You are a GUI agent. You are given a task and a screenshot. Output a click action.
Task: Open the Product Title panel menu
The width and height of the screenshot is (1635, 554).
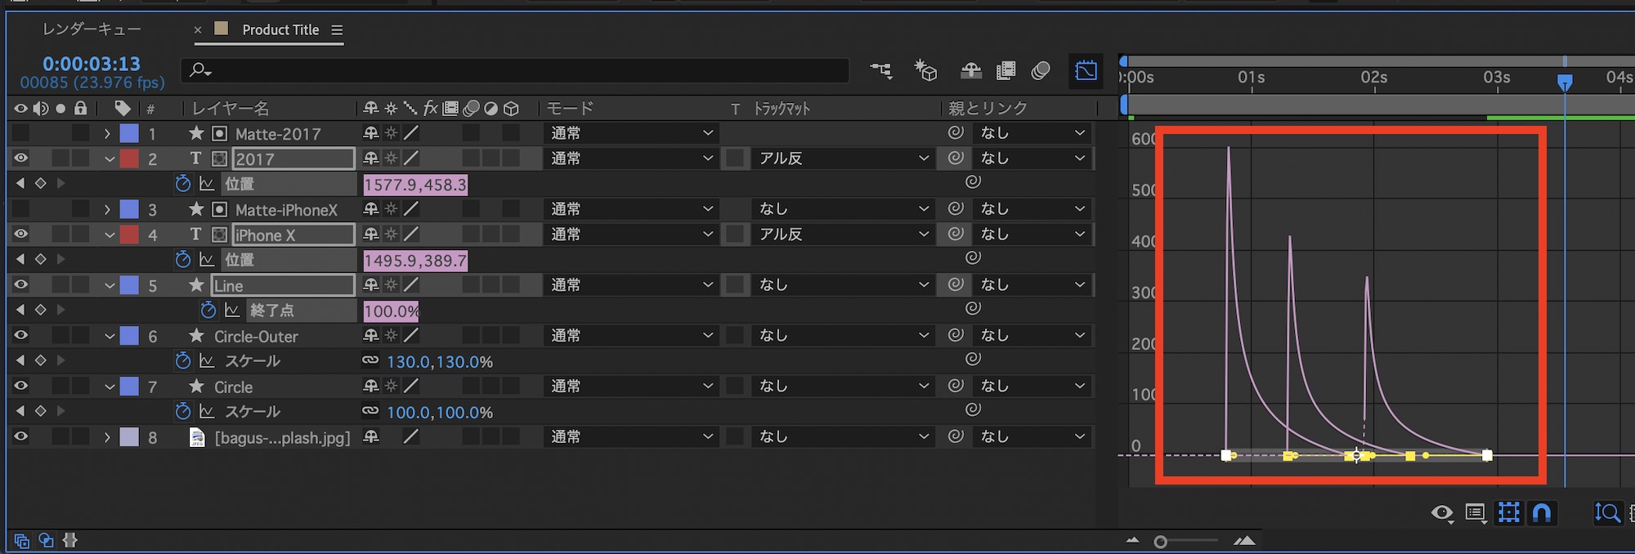(x=337, y=30)
